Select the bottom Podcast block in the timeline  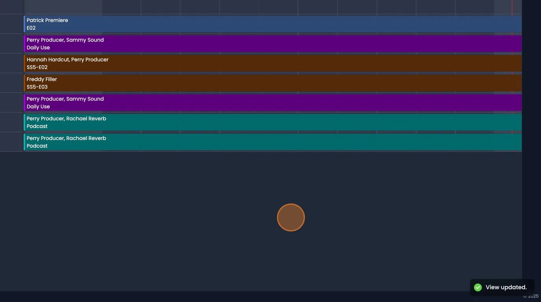[x=236, y=142]
